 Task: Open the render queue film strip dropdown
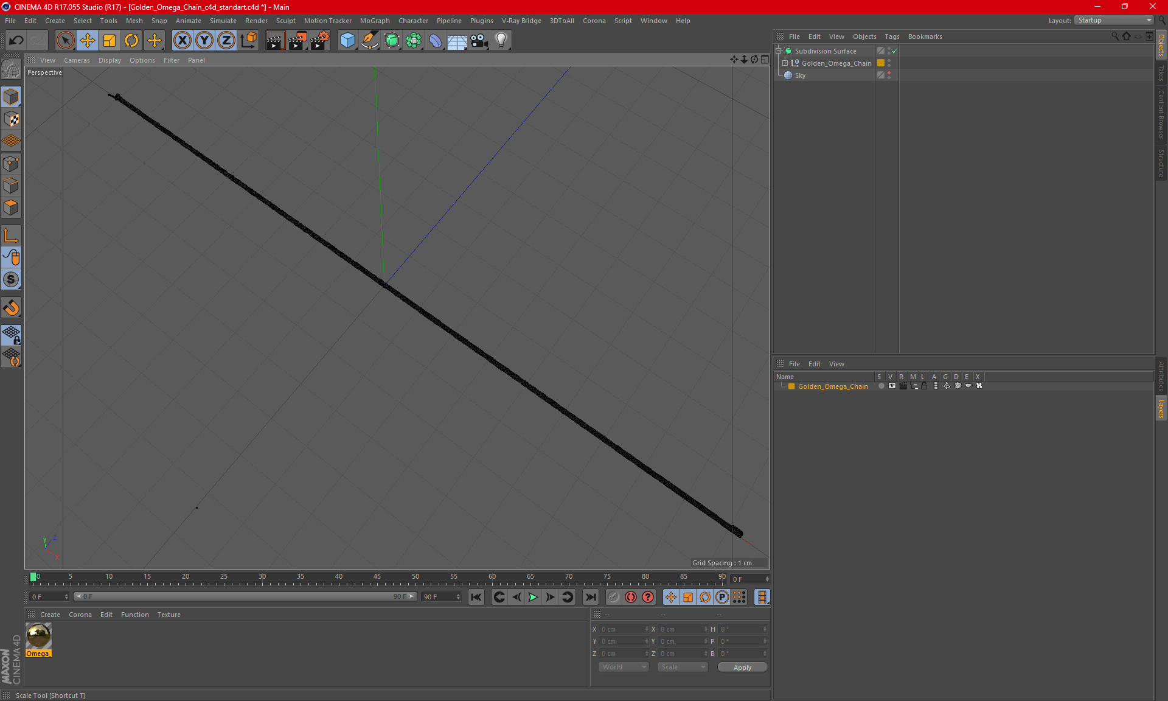762,597
